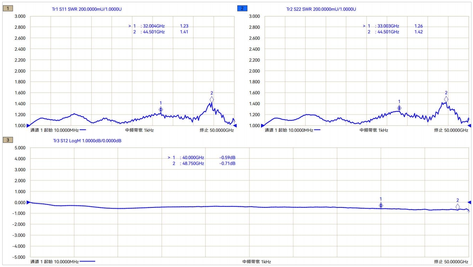
Task: Click marker 2 diamond on S12 trace
Action: click(x=458, y=207)
